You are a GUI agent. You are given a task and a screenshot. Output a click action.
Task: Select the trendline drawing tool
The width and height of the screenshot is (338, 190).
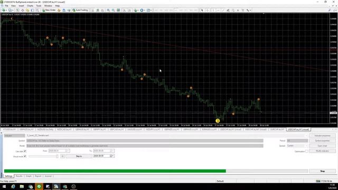223,10
